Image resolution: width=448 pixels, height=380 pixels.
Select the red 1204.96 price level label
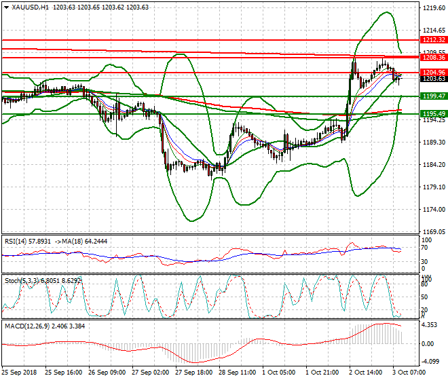click(x=434, y=73)
